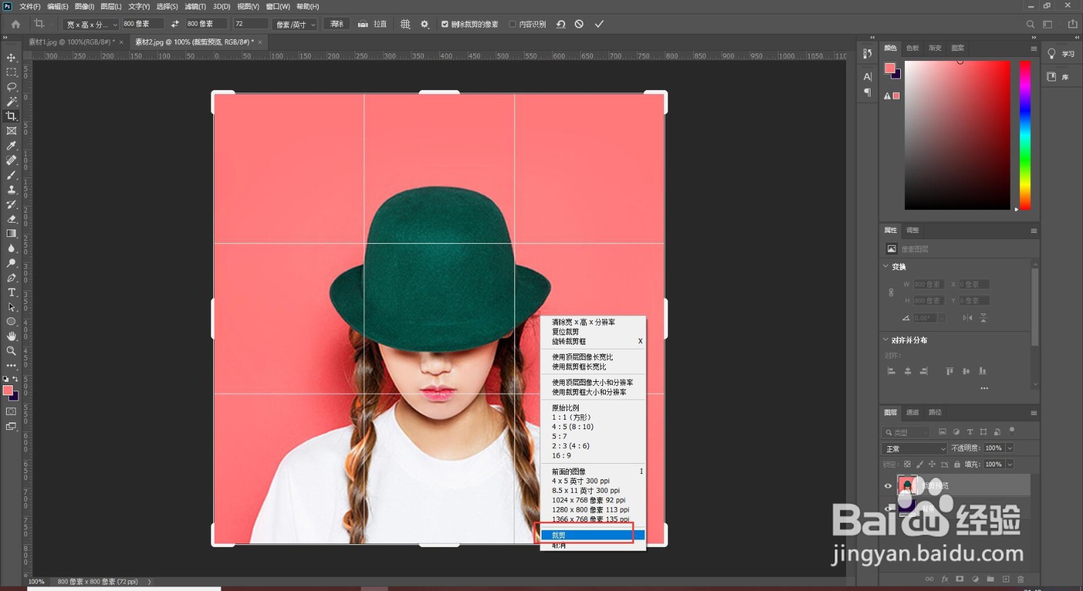Cancel crop using the circle-slash icon
Viewport: 1083px width, 591px height.
pyautogui.click(x=579, y=24)
